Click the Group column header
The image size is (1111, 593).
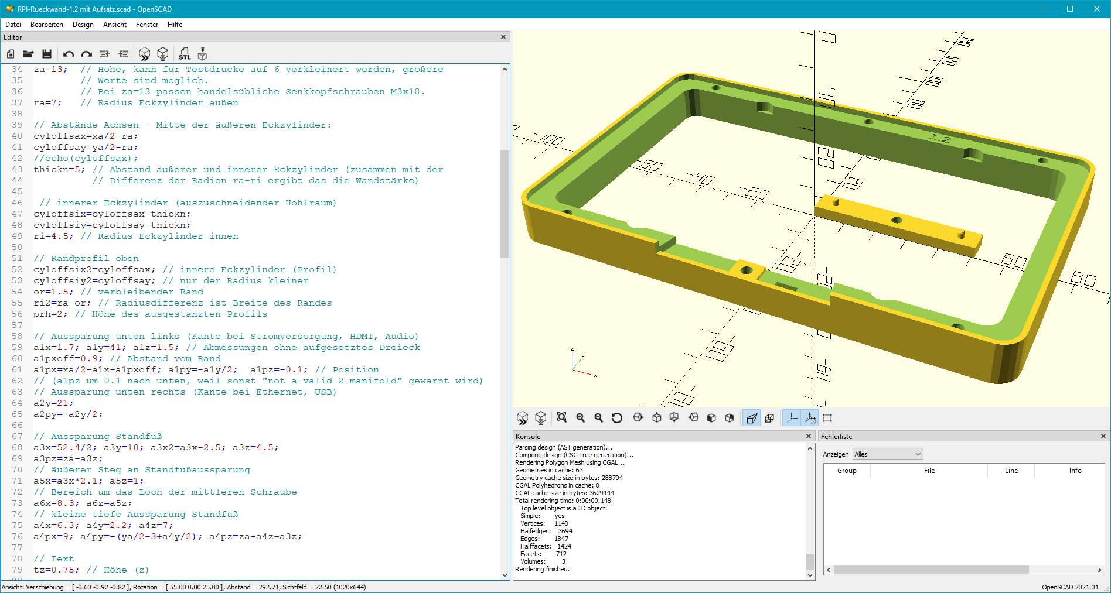pyautogui.click(x=847, y=471)
